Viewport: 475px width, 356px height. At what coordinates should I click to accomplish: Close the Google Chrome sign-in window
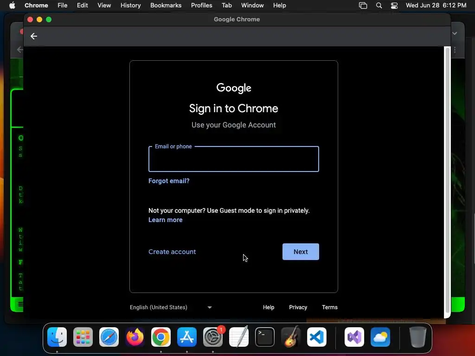click(30, 19)
